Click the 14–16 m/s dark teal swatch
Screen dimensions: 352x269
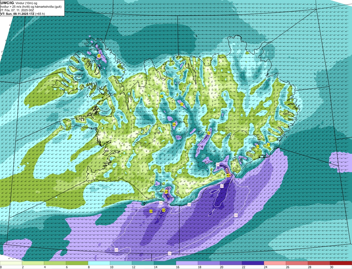point(165,263)
